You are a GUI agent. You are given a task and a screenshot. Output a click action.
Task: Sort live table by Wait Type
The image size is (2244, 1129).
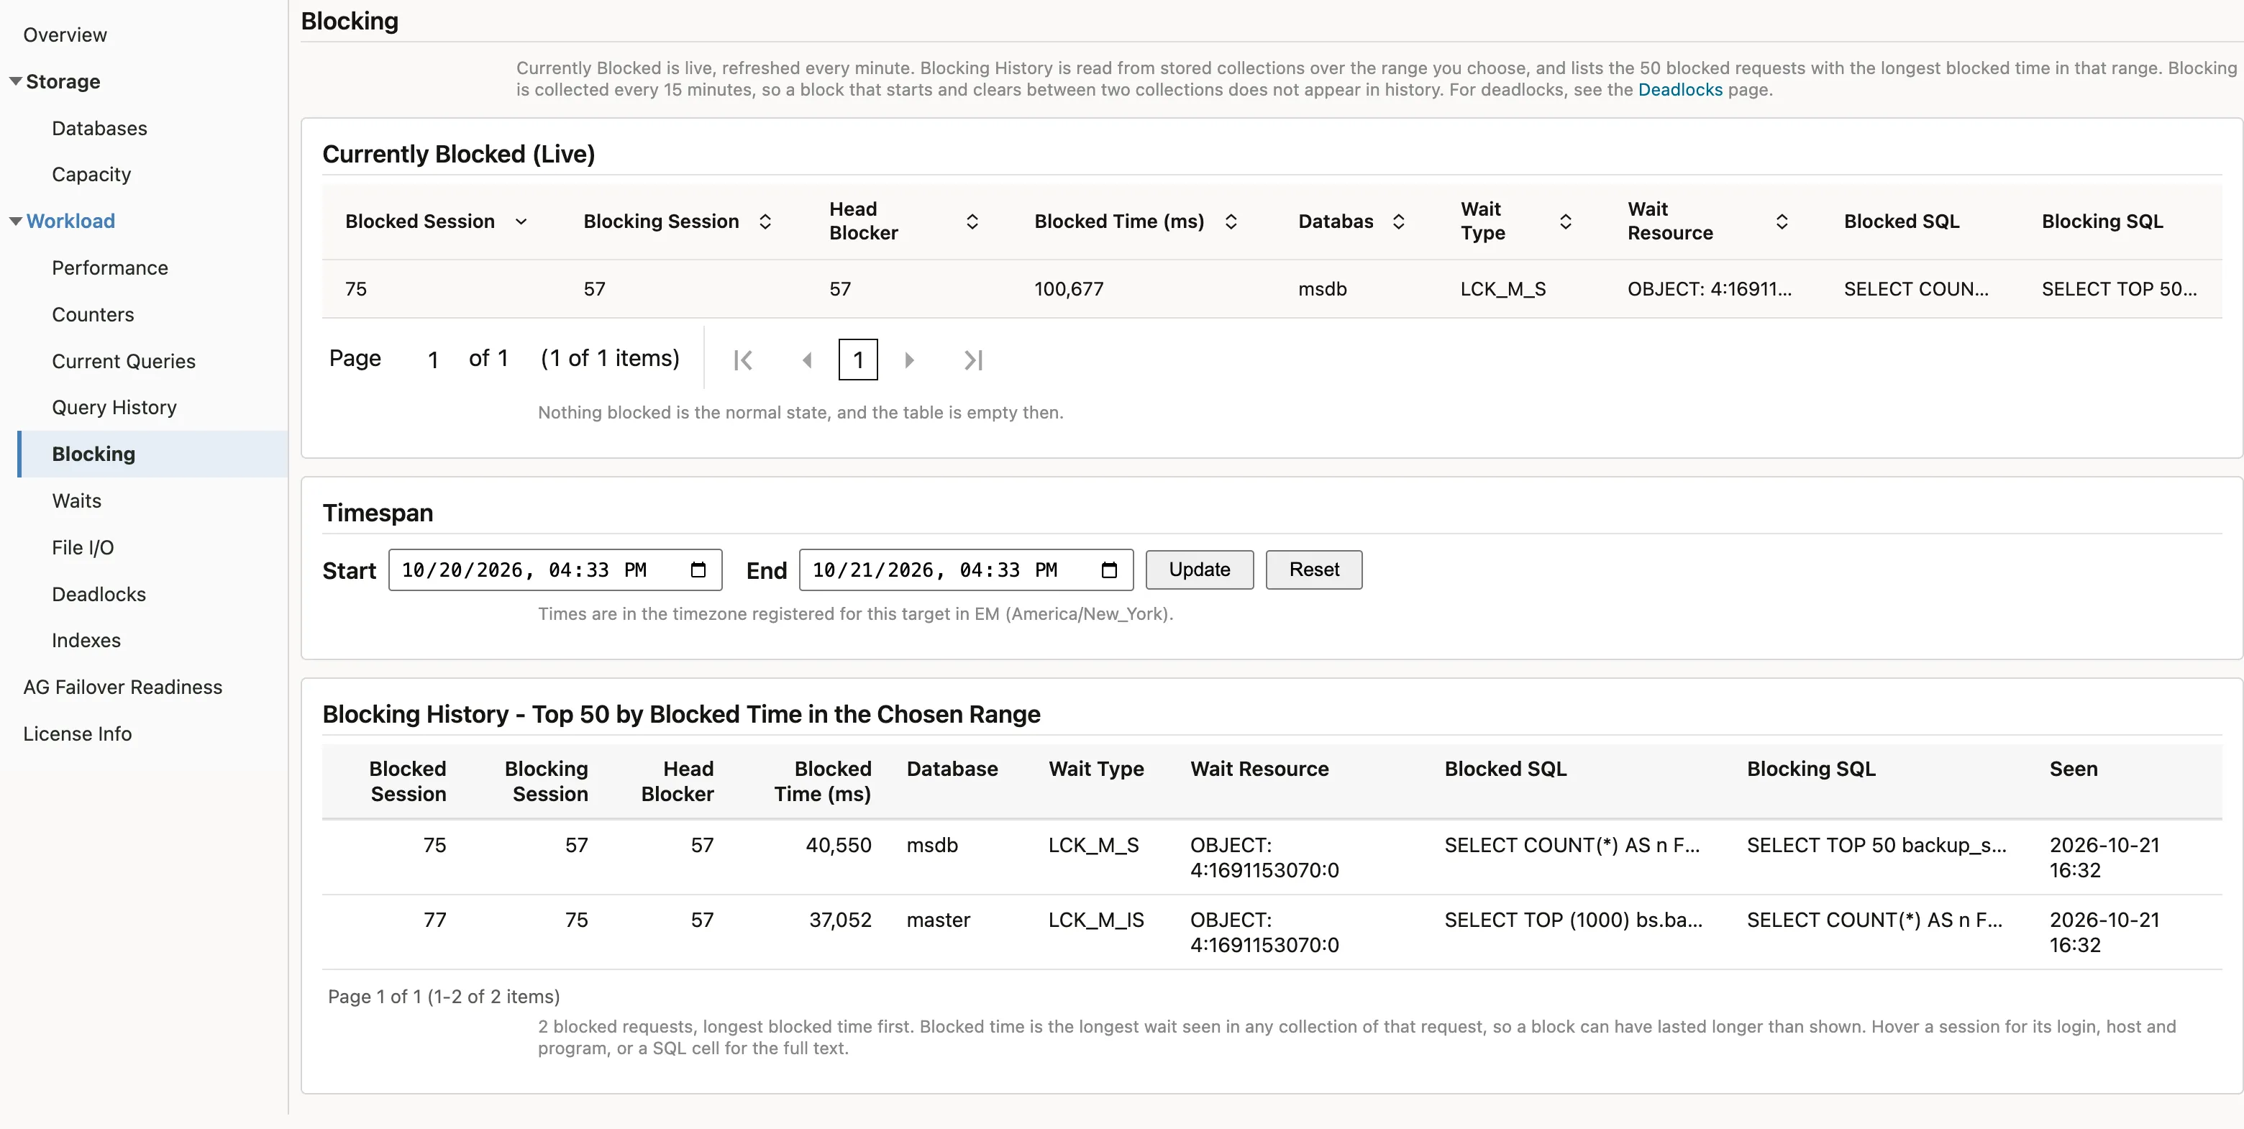pos(1565,221)
